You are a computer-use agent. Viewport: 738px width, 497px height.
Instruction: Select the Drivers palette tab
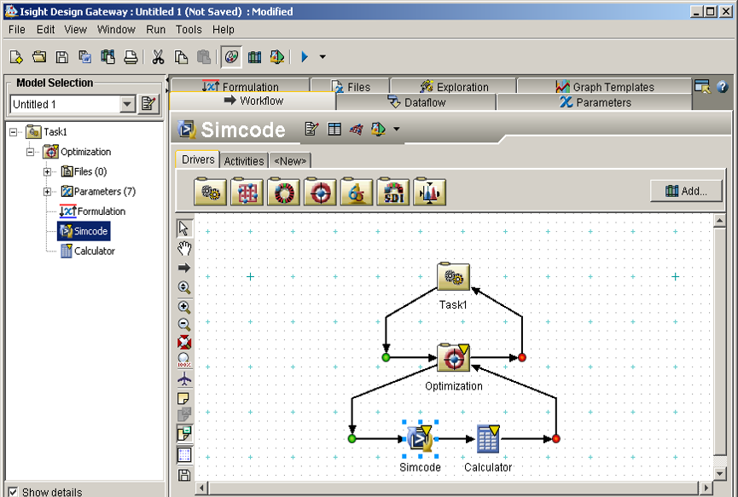pos(198,159)
